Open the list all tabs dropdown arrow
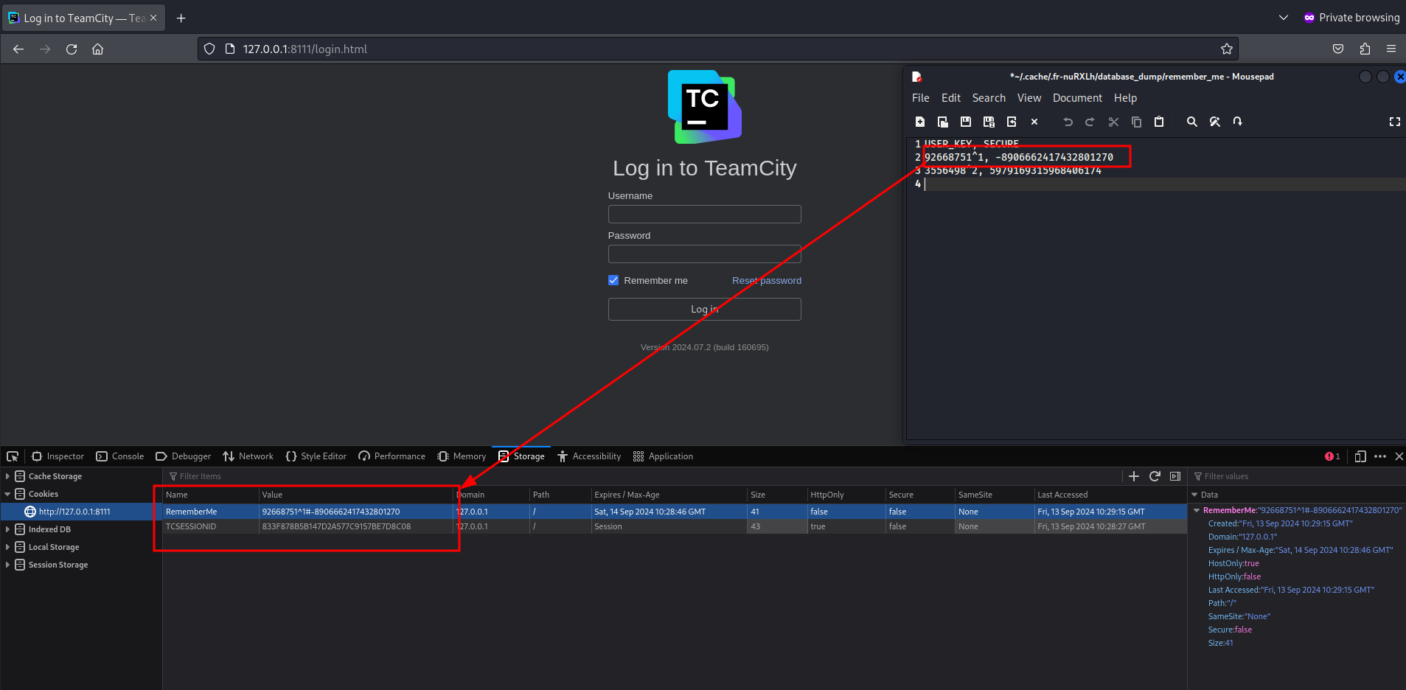Image resolution: width=1406 pixels, height=690 pixels. pos(1284,18)
